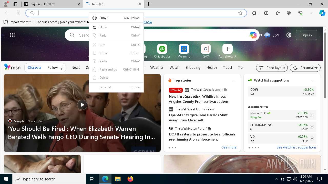328x184 pixels.
Task: Open Top stories more options
Action: coord(233,80)
